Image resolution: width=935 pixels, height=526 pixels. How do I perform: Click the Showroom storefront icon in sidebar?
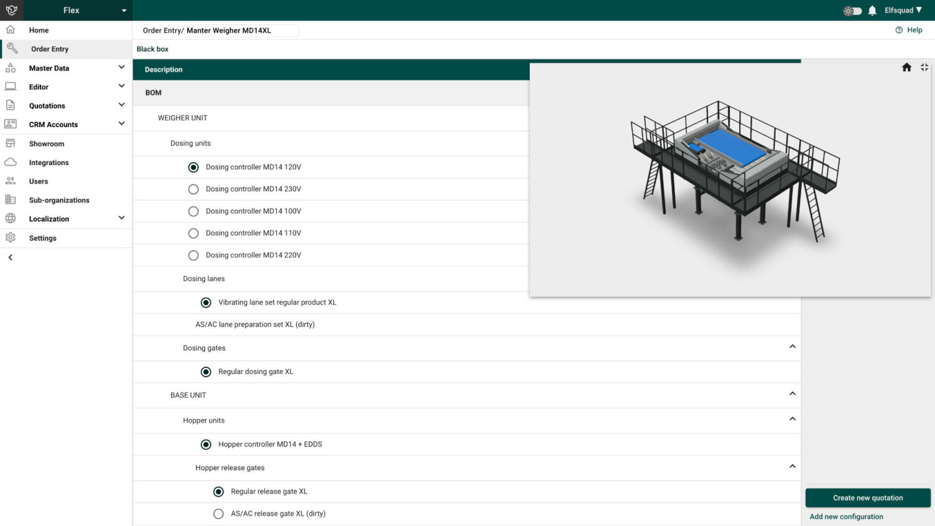11,143
